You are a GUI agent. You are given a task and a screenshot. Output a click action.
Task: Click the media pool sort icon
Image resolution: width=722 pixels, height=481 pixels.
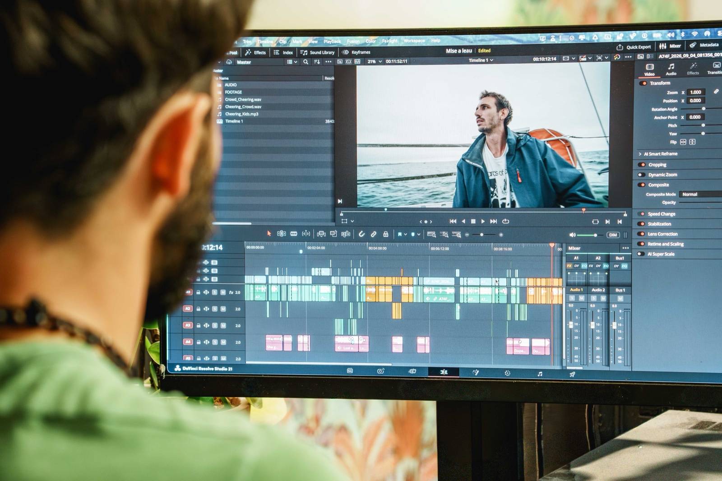pyautogui.click(x=317, y=62)
